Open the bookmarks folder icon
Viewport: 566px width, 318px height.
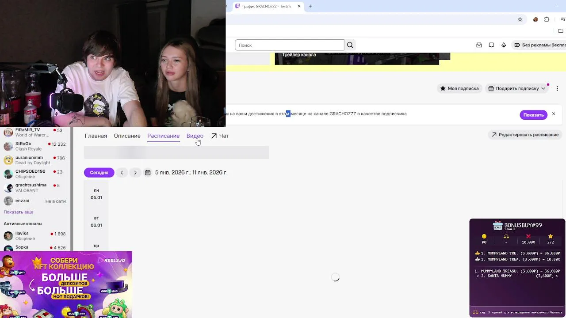coord(561,31)
